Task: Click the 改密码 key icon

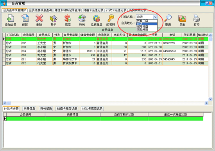Action: click(111, 18)
